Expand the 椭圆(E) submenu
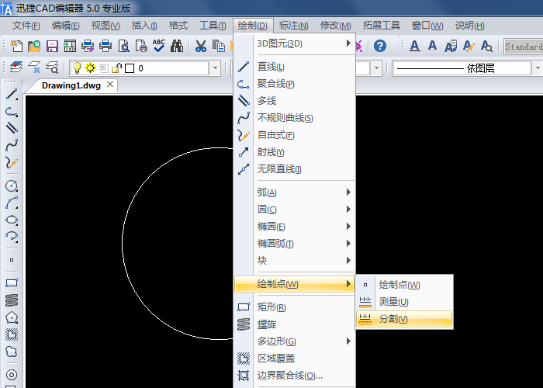The width and height of the screenshot is (543, 388). point(295,227)
